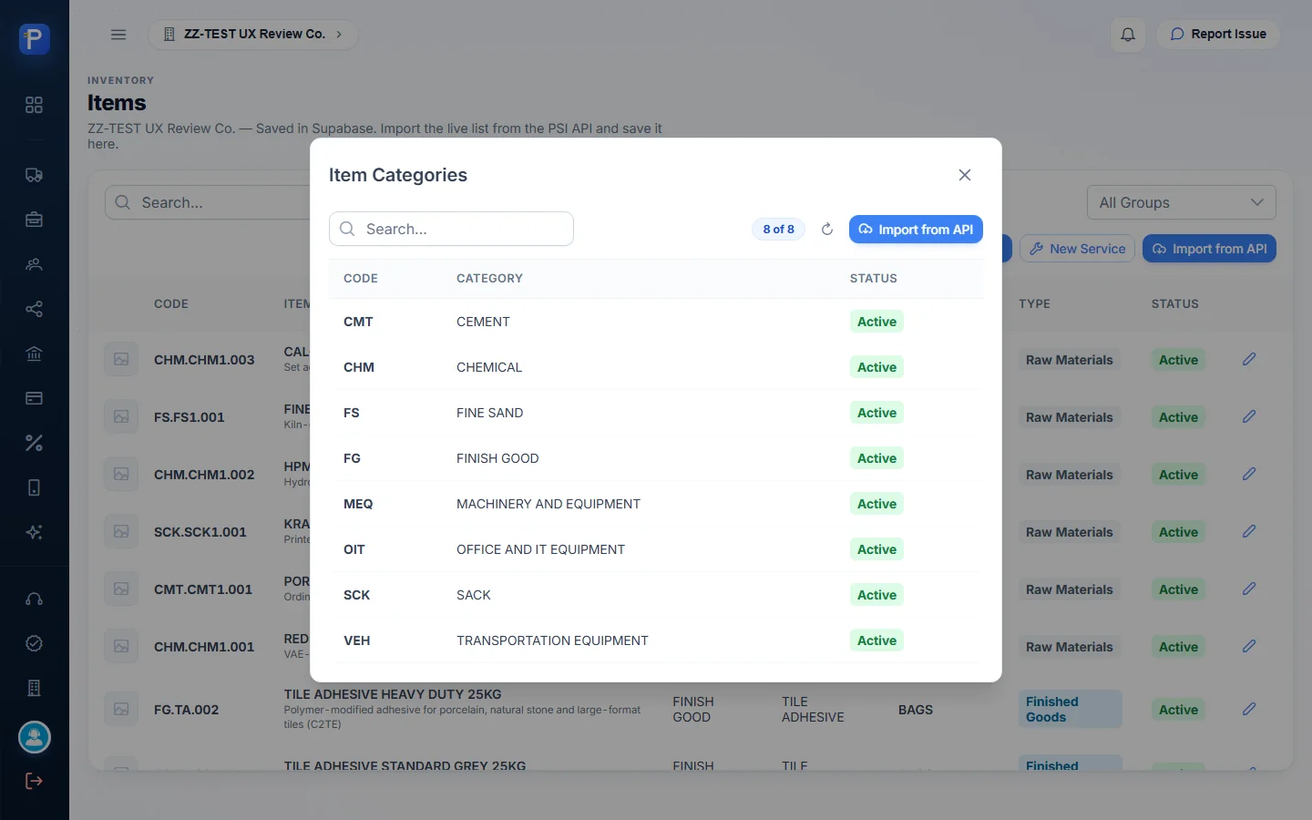Close the Item Categories dialog

pyautogui.click(x=965, y=175)
